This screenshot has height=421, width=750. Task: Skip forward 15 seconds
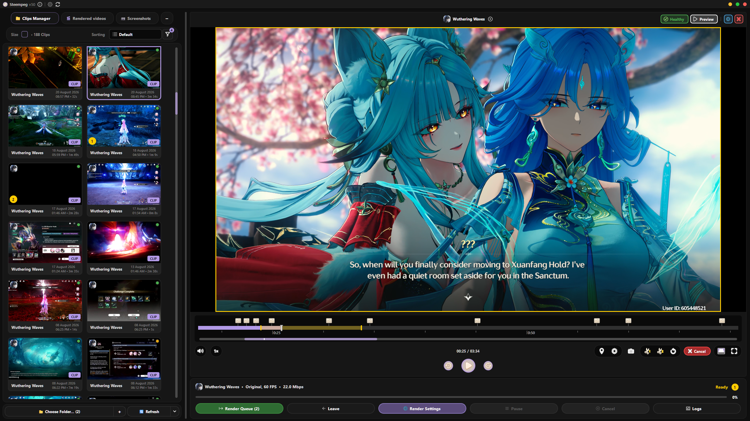click(488, 365)
